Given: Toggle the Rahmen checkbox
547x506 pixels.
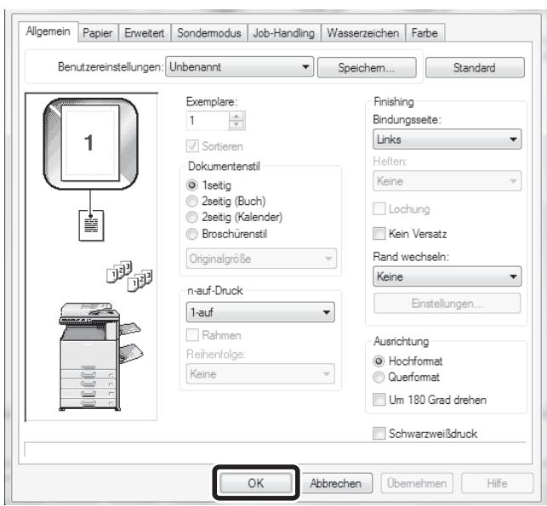Looking at the screenshot, I should tap(192, 335).
